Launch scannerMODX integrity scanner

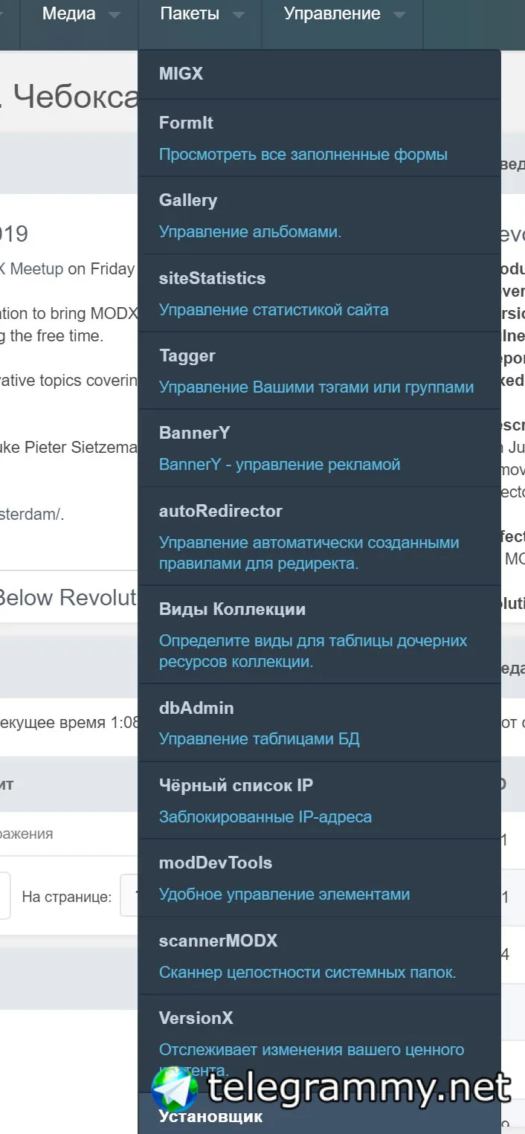pos(319,956)
